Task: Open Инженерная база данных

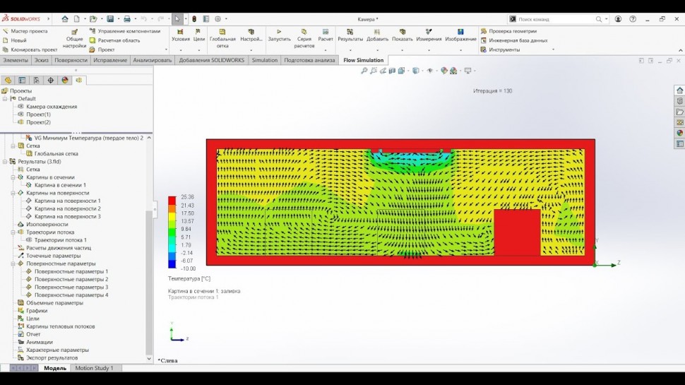Action: click(518, 40)
